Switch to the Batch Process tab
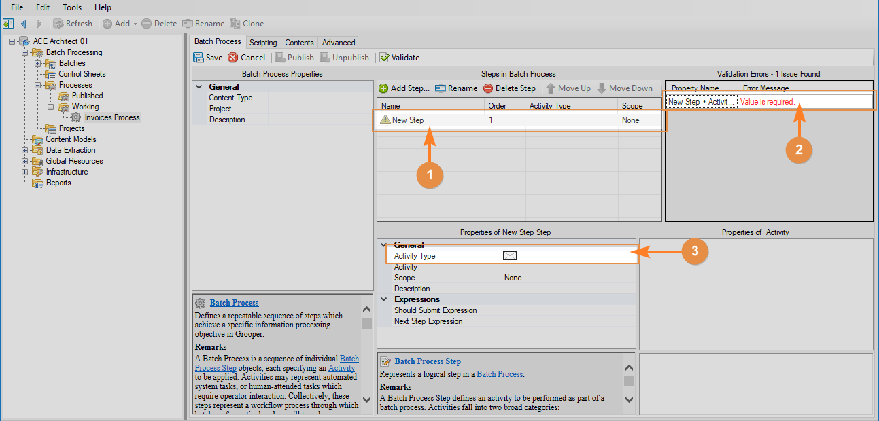This screenshot has height=421, width=879. 218,41
